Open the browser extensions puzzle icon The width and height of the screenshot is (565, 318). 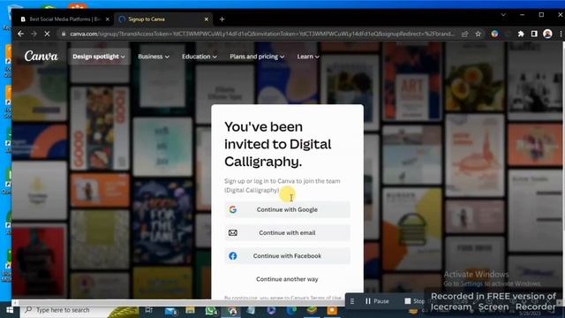tap(521, 34)
